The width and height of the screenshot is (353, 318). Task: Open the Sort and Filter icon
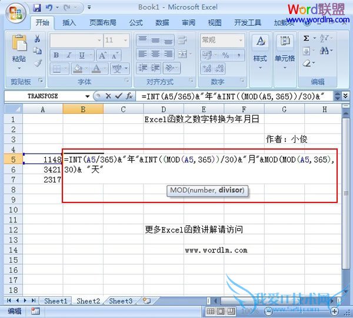click(324, 38)
